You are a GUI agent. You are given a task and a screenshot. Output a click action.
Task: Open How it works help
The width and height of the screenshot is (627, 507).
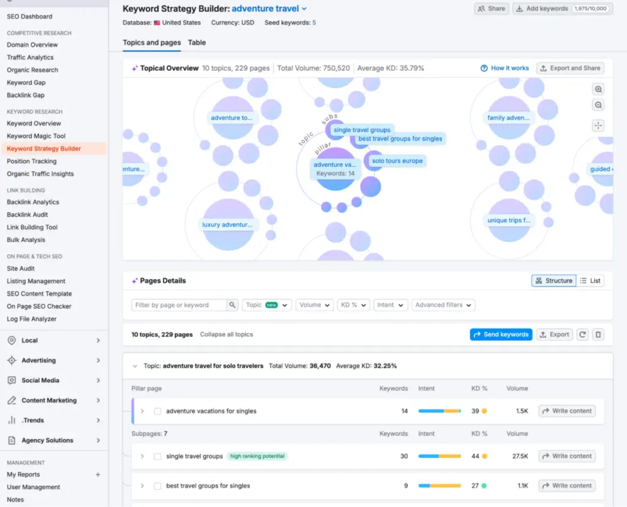coord(505,68)
